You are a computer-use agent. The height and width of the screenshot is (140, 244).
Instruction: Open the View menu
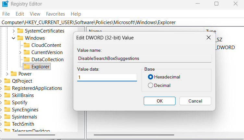coord(35,14)
